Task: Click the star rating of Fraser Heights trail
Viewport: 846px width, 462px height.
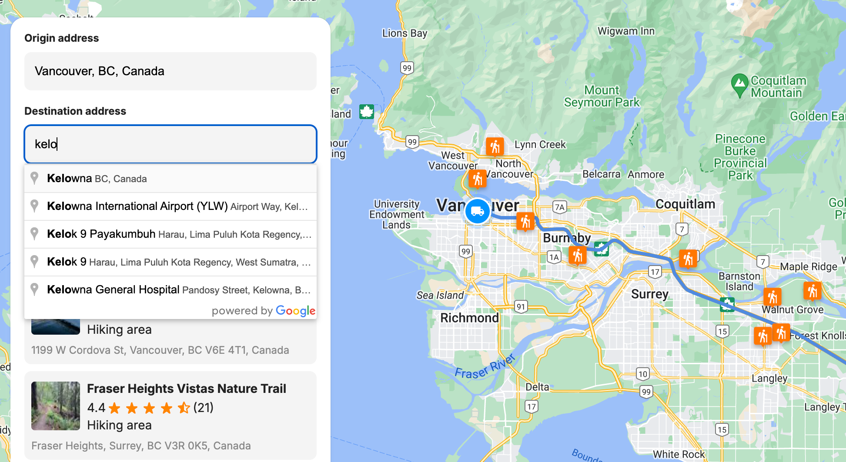Action: coord(148,408)
